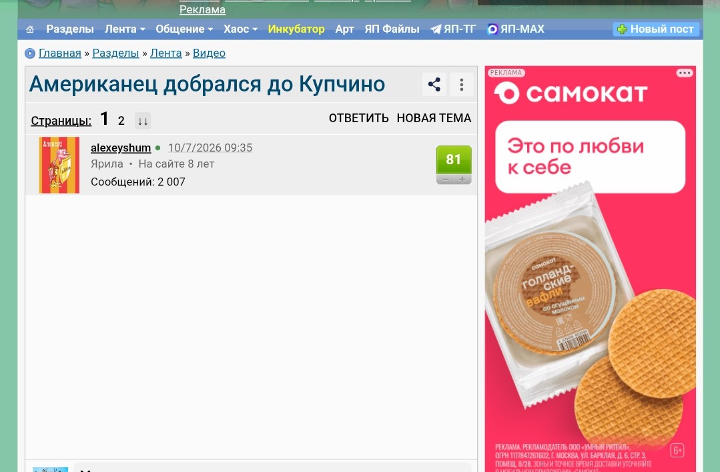This screenshot has height=472, width=720.
Task: Click the Реклама link at top
Action: [202, 9]
